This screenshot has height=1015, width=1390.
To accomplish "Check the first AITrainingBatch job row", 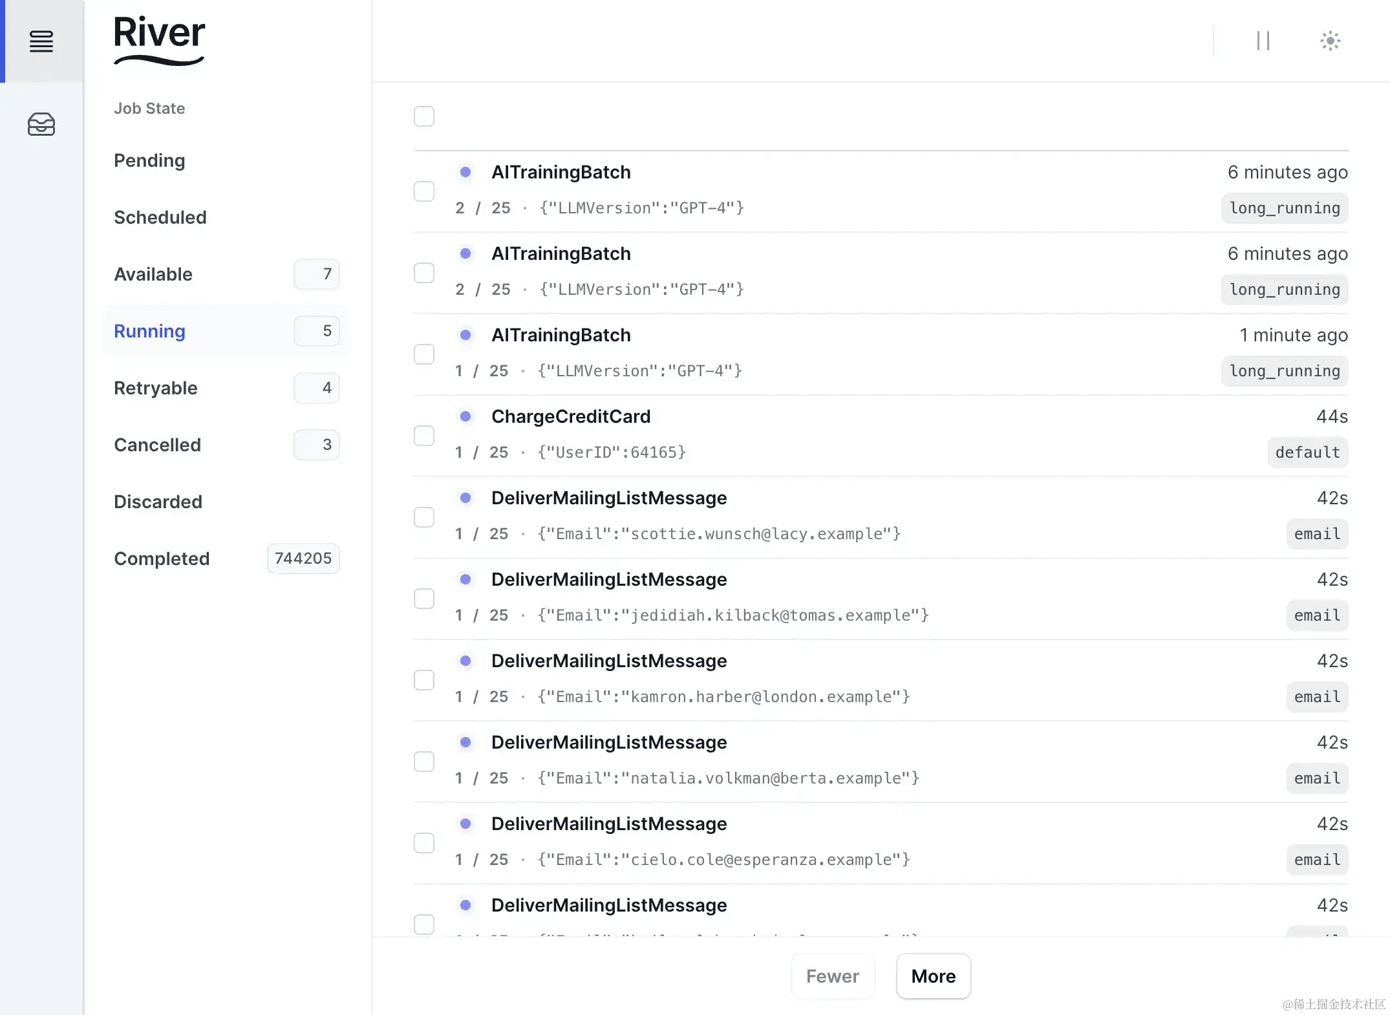I will [x=424, y=191].
